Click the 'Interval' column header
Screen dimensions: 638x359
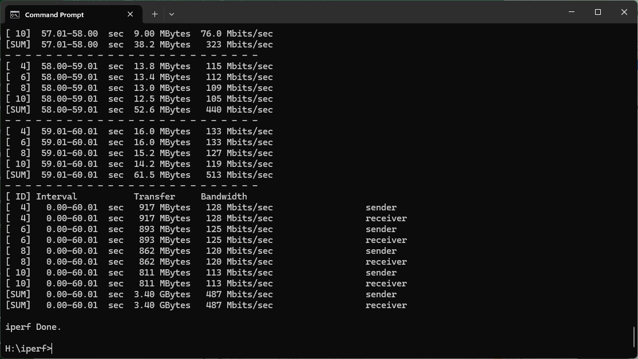tap(56, 197)
